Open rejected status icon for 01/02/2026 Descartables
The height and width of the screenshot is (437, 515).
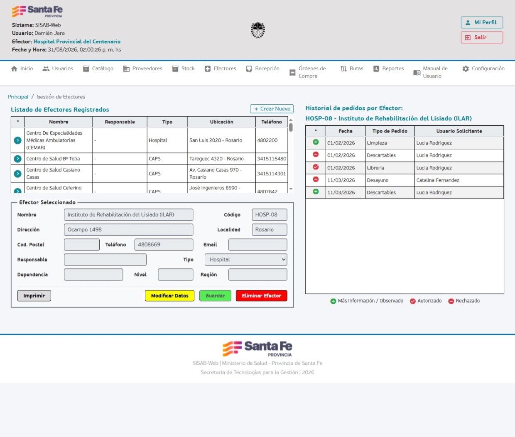coord(316,155)
